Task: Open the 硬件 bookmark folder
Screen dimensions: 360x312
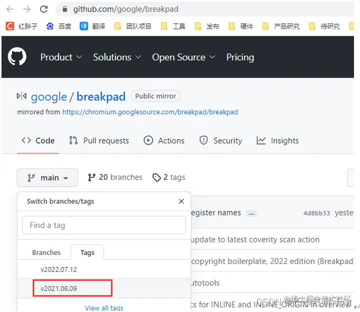Action: [241, 26]
